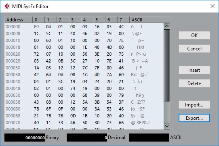Click the ASCII column header
219x146 pixels.
(x=150, y=20)
